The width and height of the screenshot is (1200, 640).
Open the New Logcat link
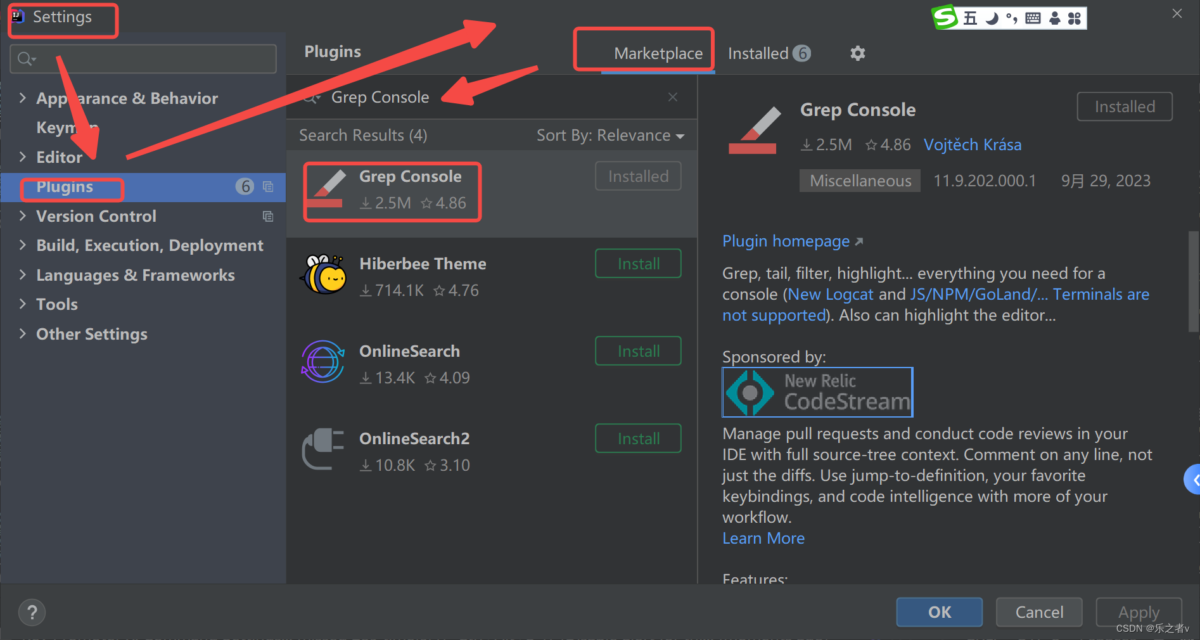[x=831, y=294]
